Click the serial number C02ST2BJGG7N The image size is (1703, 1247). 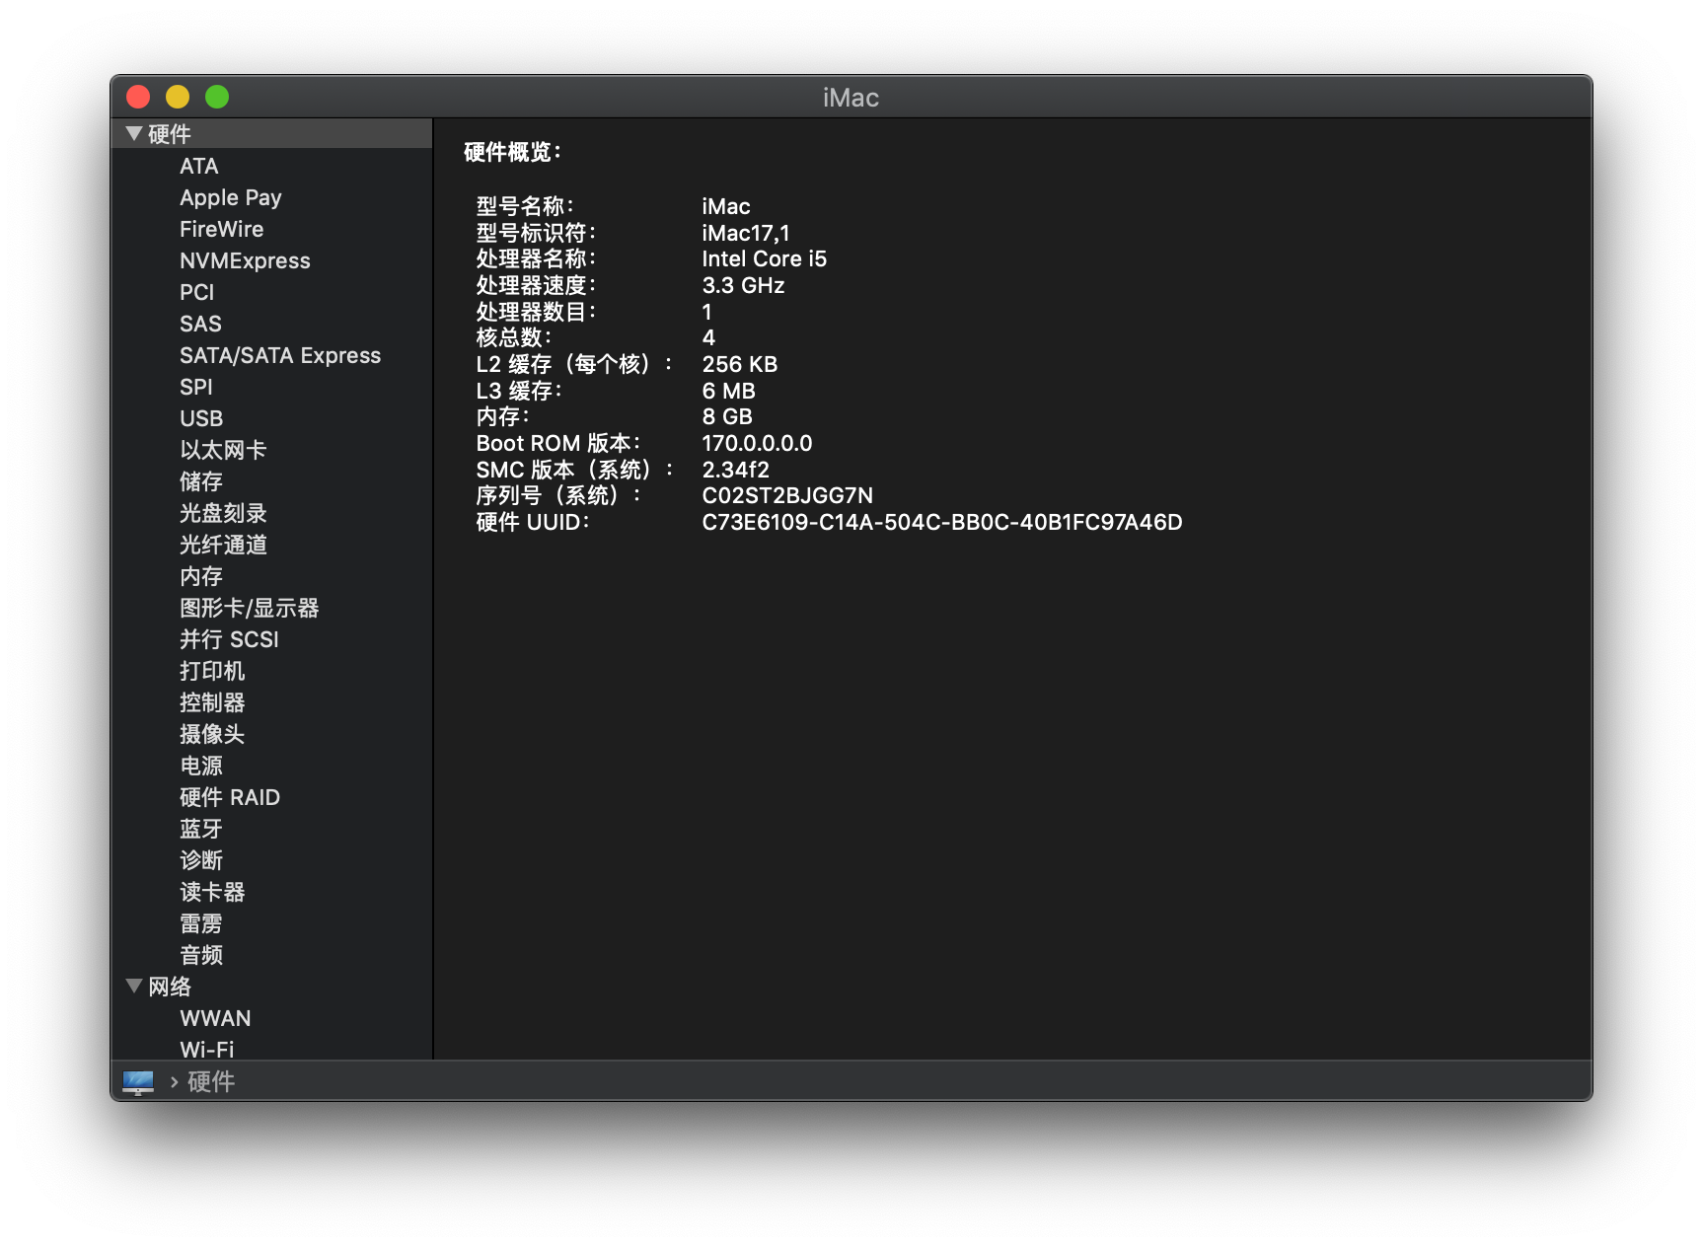(x=787, y=495)
